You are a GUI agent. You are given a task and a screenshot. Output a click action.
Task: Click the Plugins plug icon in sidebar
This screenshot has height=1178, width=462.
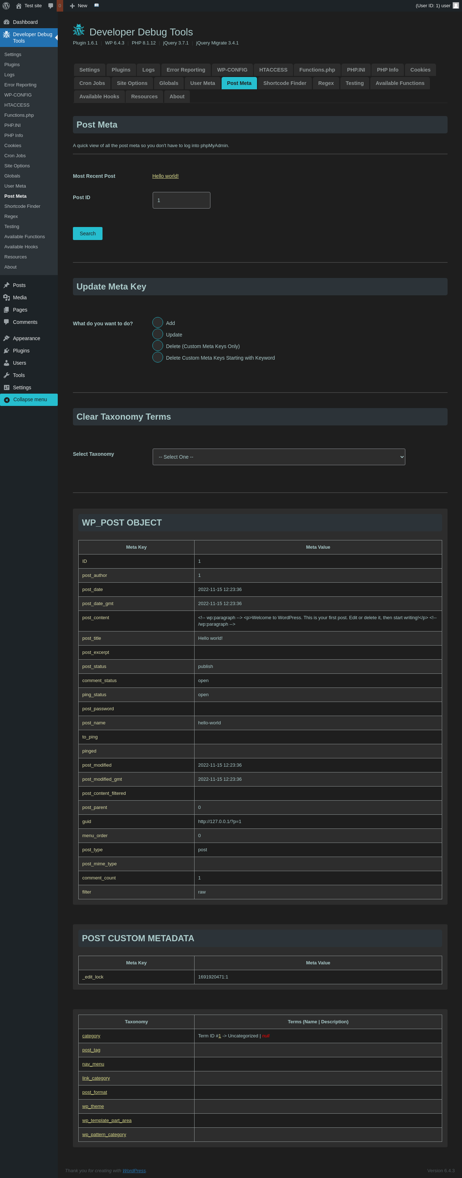point(6,351)
